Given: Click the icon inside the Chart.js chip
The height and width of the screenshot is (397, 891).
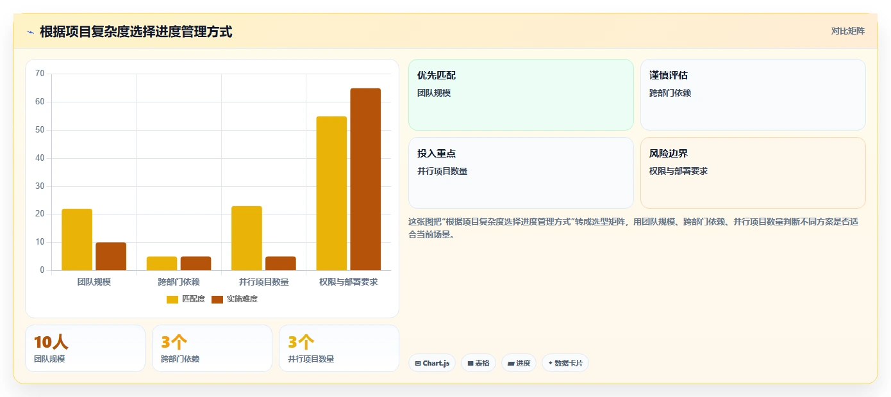Looking at the screenshot, I should (x=418, y=364).
